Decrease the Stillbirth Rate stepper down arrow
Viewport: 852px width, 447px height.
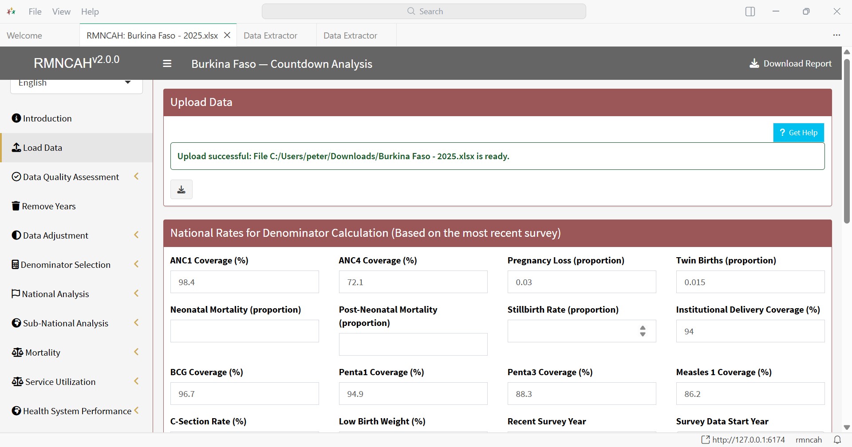click(x=643, y=334)
